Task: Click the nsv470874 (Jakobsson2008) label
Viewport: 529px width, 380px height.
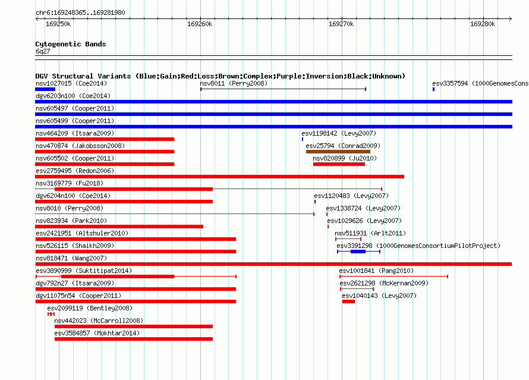Action: click(x=80, y=146)
